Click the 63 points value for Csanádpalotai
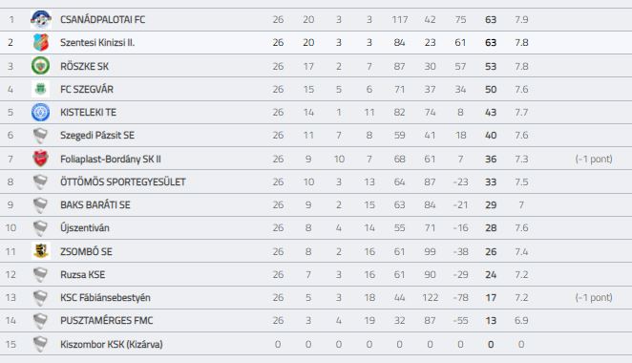This screenshot has width=632, height=363. 491,20
